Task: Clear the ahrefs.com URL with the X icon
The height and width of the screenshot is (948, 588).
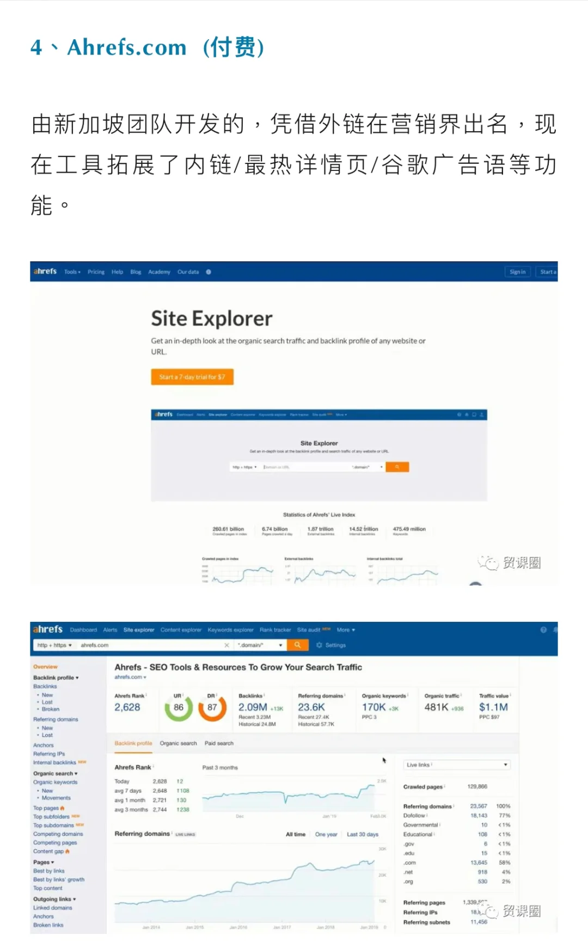Action: pyautogui.click(x=226, y=645)
